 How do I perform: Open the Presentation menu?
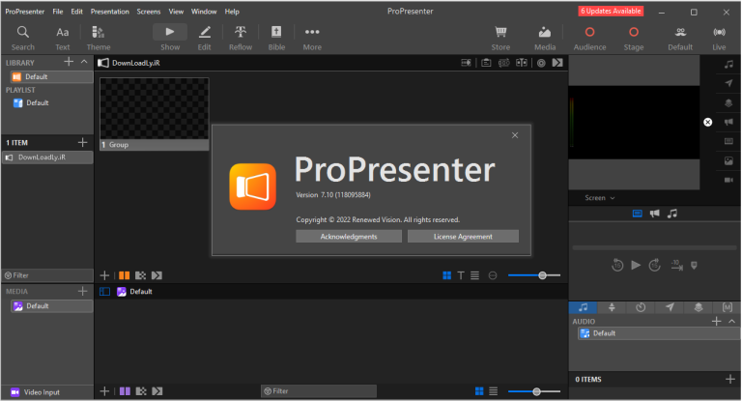pyautogui.click(x=110, y=12)
